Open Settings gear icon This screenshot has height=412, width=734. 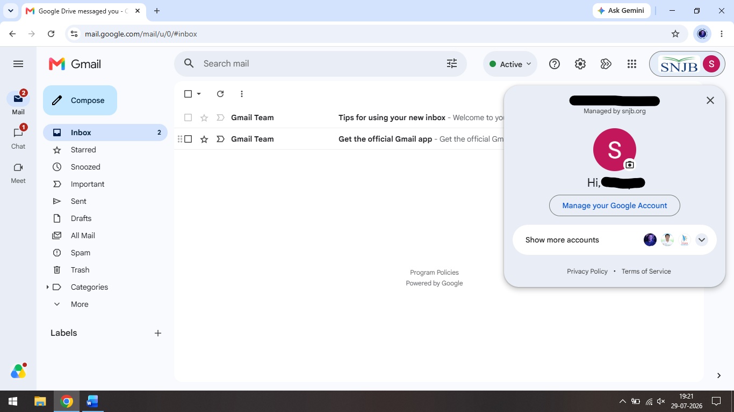(580, 64)
